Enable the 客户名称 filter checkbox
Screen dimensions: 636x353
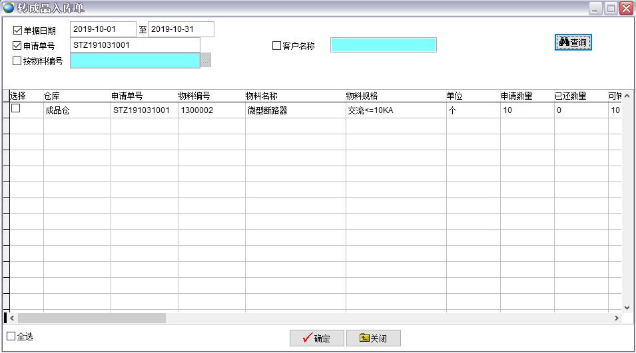click(276, 46)
